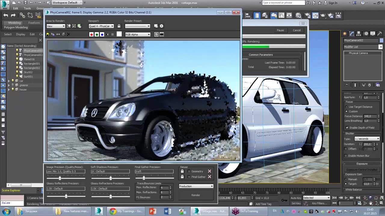Open the Modify command panel tab
The width and height of the screenshot is (385, 216).
coord(351,34)
